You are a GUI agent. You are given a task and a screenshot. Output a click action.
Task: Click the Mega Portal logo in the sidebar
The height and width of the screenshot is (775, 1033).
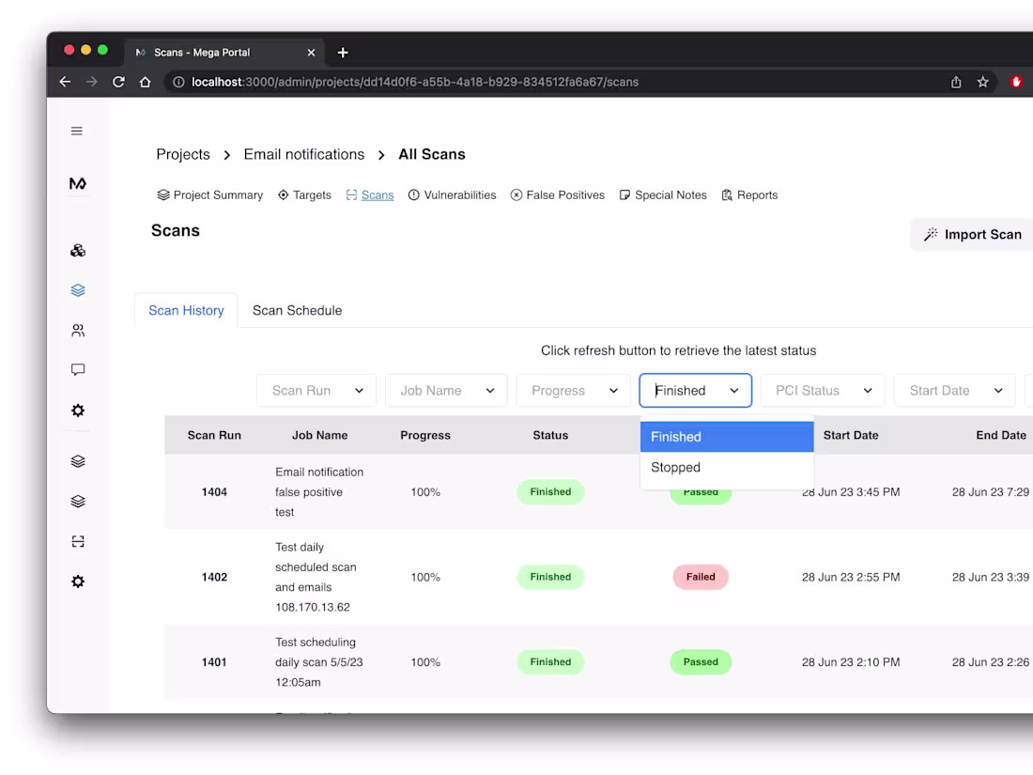[77, 183]
